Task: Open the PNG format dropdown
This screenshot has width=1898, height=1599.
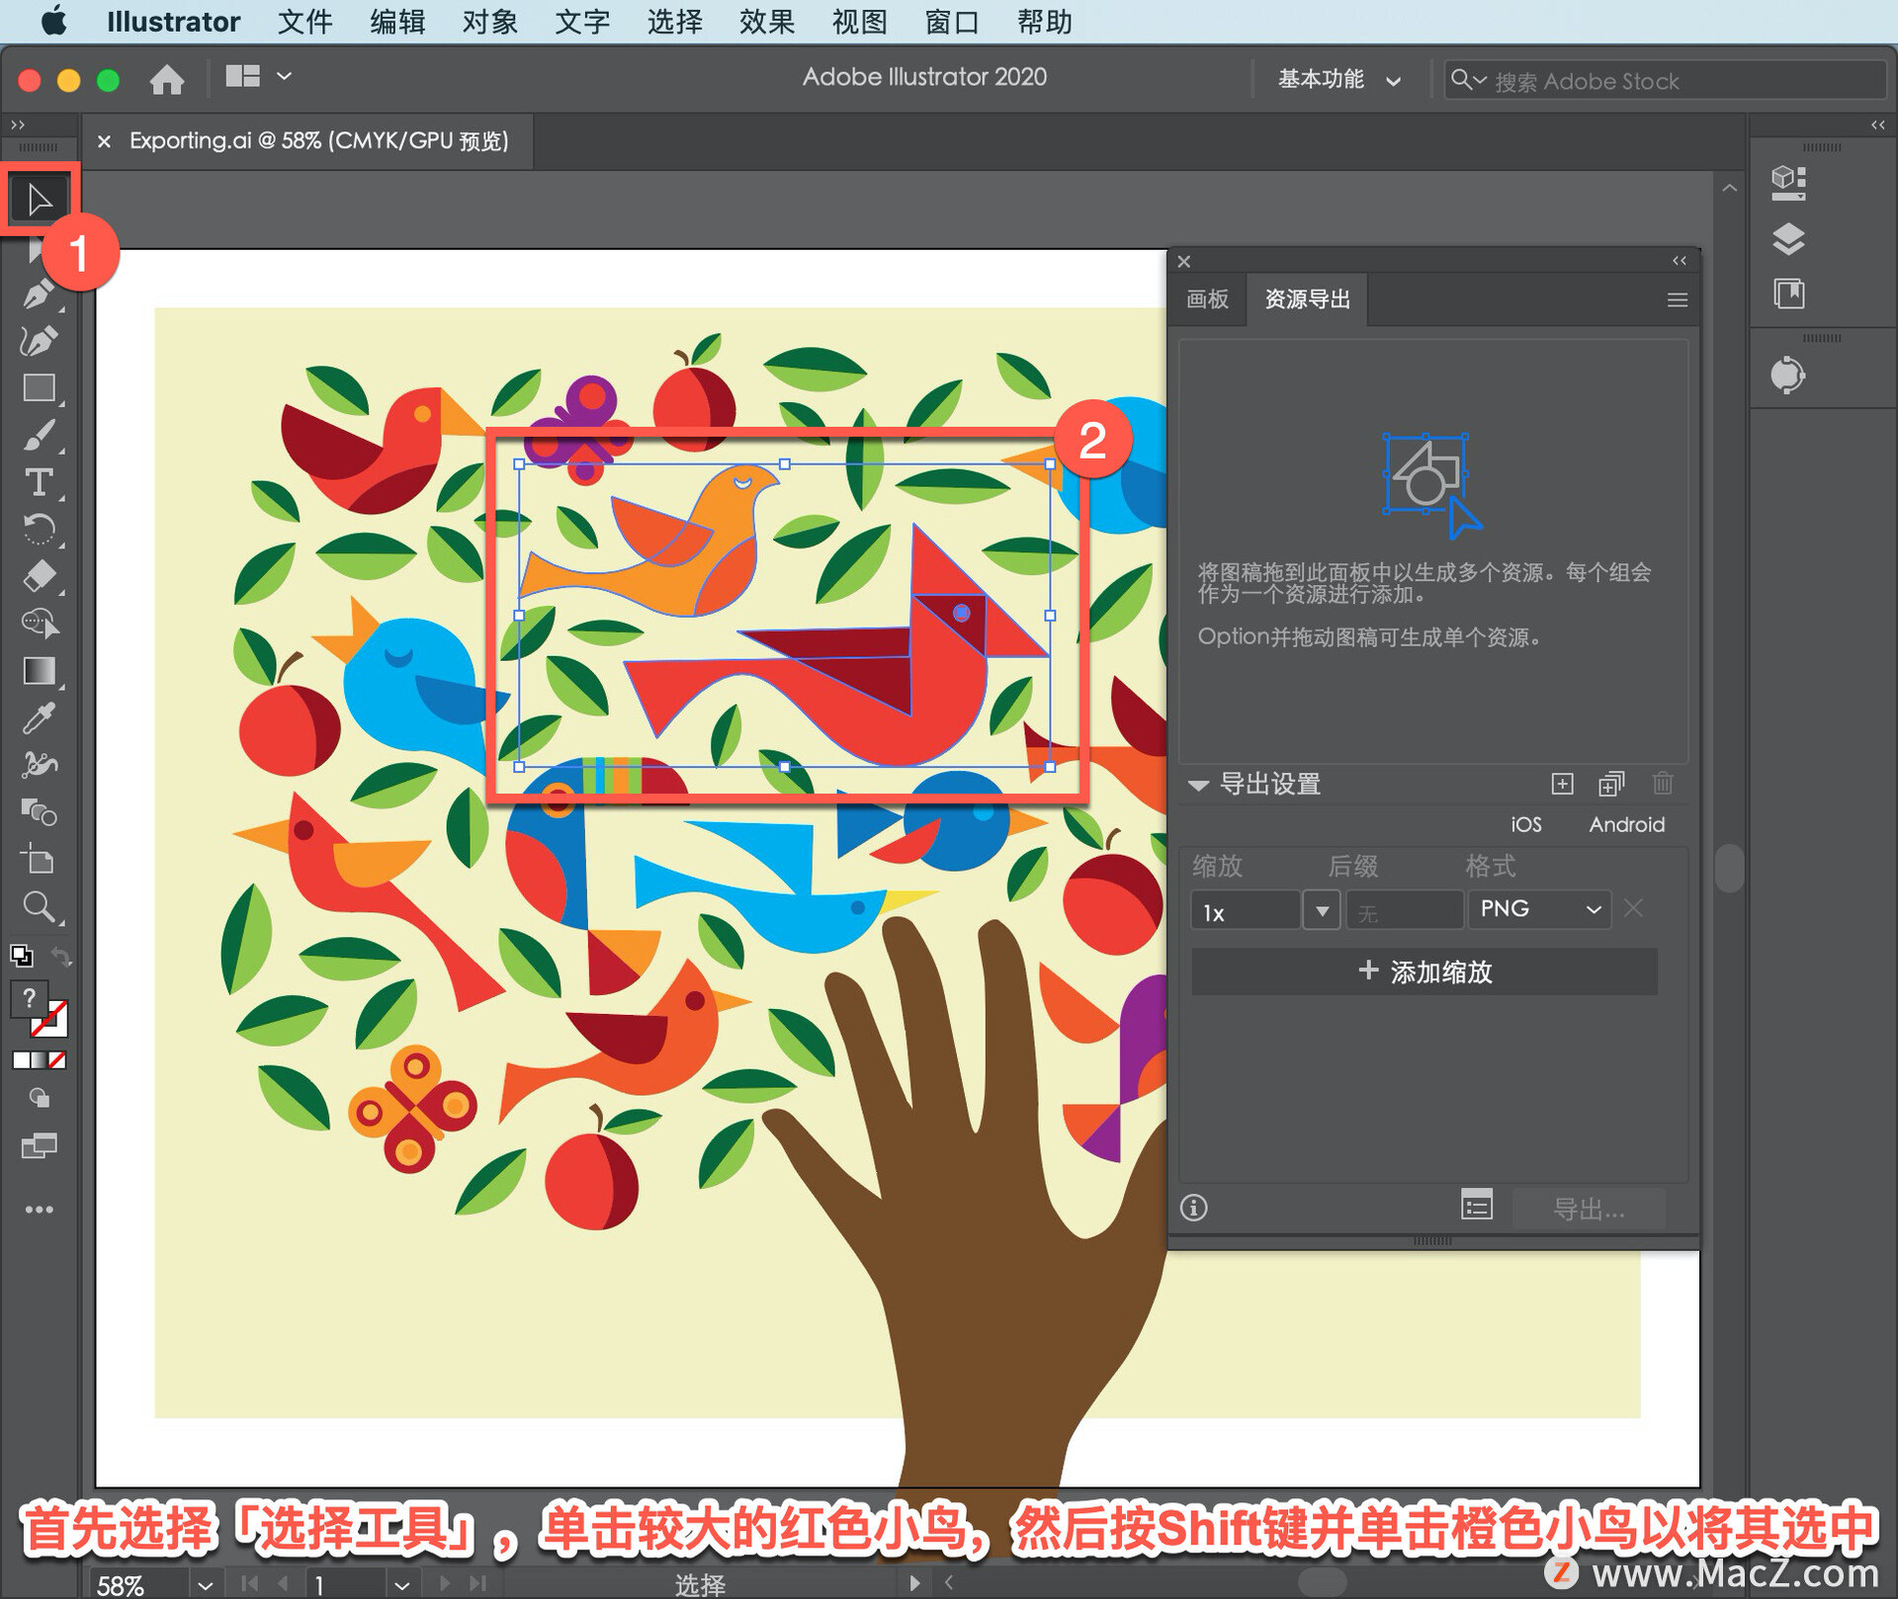Action: [1539, 909]
